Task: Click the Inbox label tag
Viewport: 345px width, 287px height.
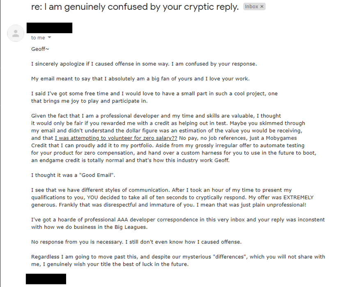Action: point(251,7)
